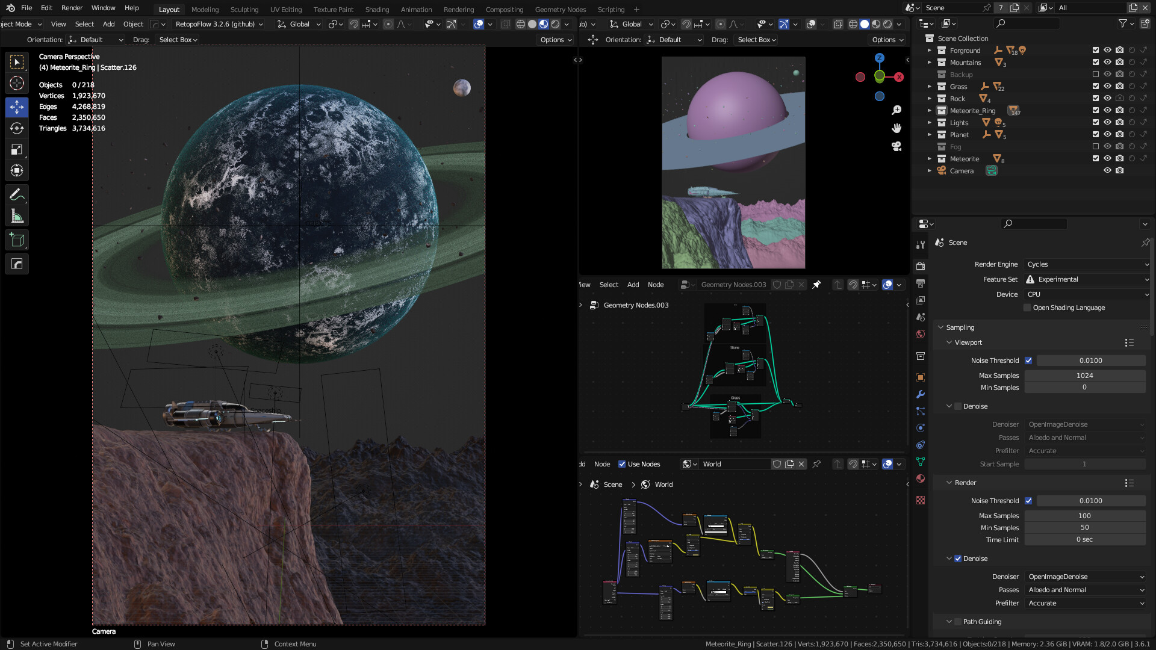The width and height of the screenshot is (1156, 650).
Task: Select the Annotate tool
Action: (17, 194)
